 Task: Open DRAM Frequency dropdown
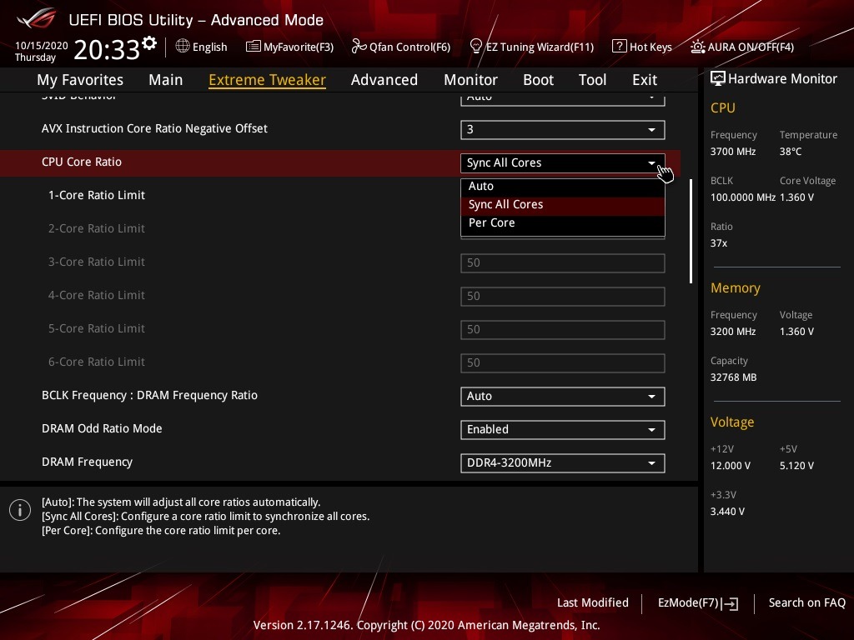[563, 462]
